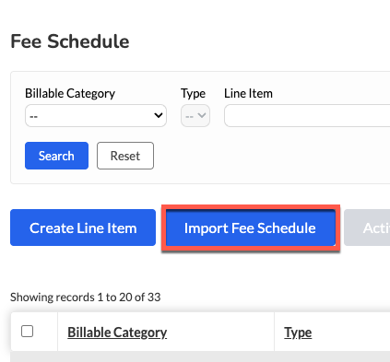Screen dimensions: 390x362
Task: Click the Type filter label
Action: [193, 93]
